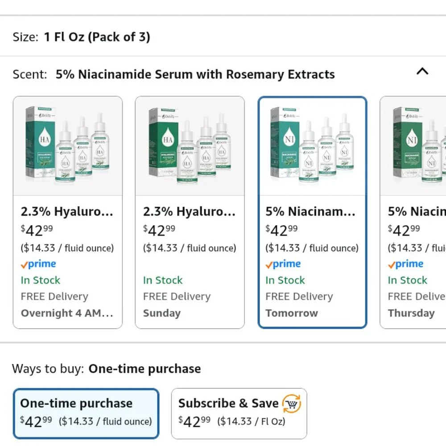Click the Scent label heading text
Screen dimensions: 446x446
tap(29, 74)
